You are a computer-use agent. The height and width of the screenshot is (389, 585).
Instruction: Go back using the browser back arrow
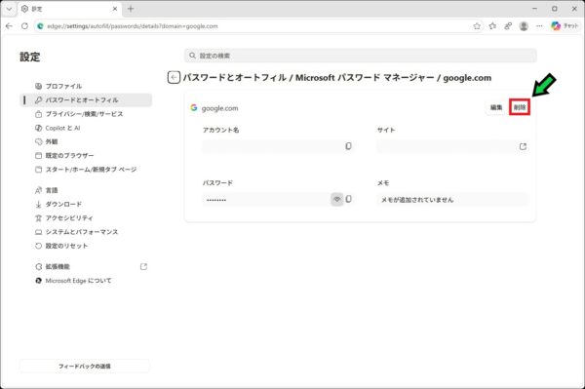coord(9,26)
